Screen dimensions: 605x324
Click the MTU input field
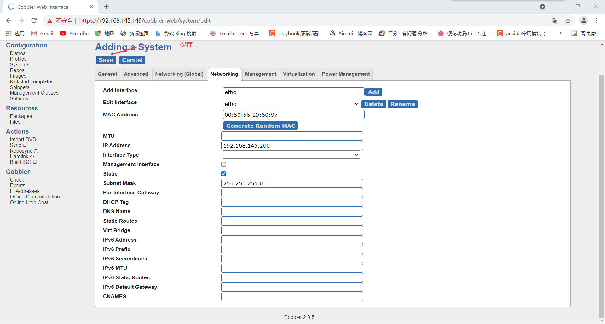click(x=292, y=136)
